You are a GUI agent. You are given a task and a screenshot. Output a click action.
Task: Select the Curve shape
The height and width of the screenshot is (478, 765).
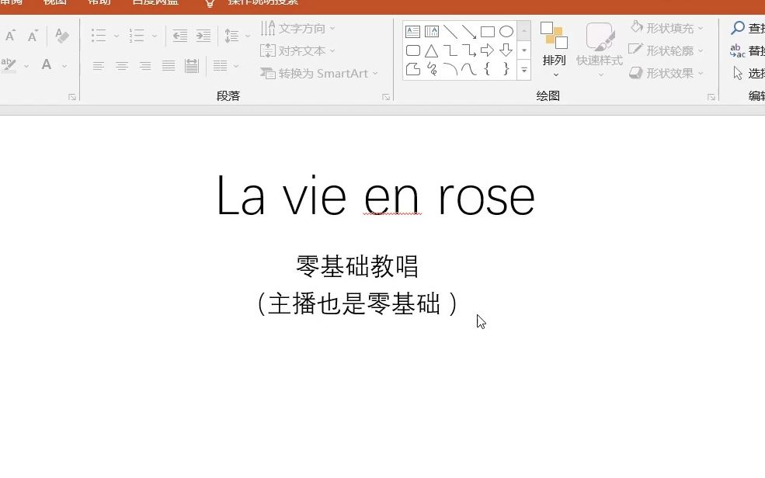(x=469, y=69)
